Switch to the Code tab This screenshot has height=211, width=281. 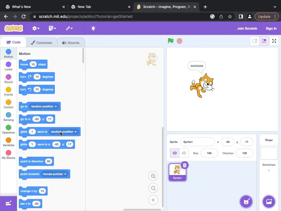pos(13,42)
